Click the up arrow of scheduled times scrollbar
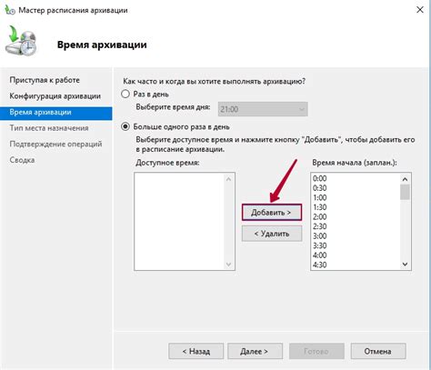 [x=405, y=179]
